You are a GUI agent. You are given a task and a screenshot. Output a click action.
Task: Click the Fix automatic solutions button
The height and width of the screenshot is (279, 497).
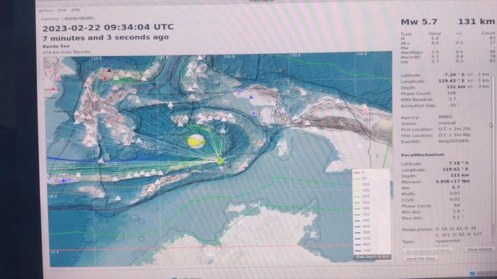pyautogui.click(x=428, y=251)
